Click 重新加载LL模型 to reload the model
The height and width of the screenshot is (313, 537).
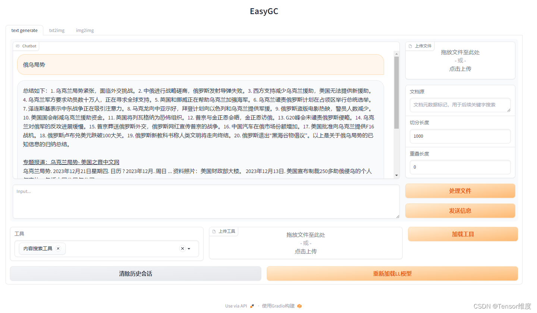pyautogui.click(x=392, y=274)
